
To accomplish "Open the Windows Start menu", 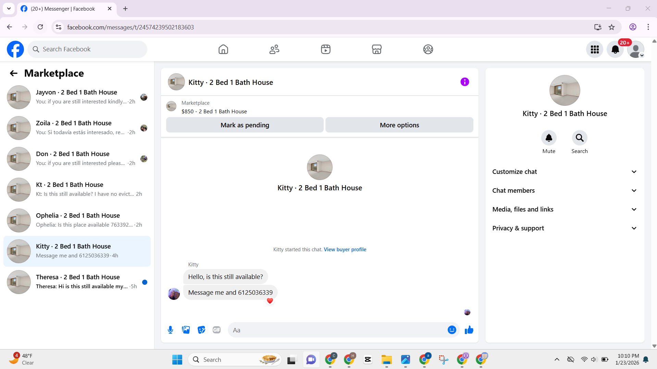I will click(x=177, y=359).
